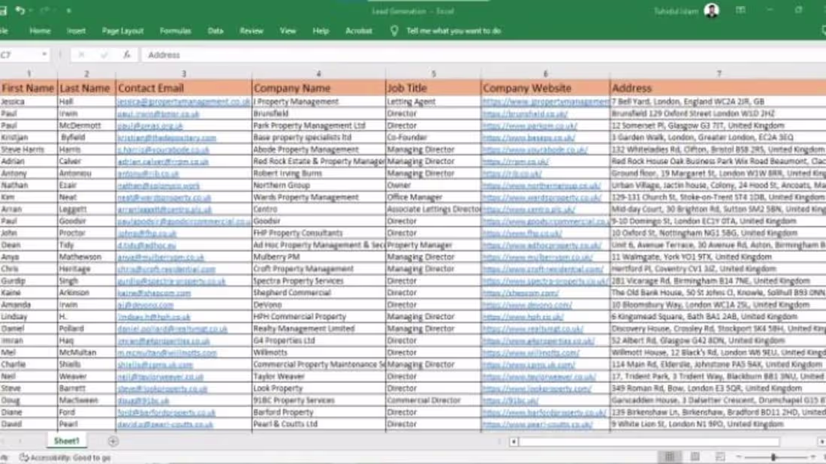Click the last name cell Mathewson

point(86,257)
